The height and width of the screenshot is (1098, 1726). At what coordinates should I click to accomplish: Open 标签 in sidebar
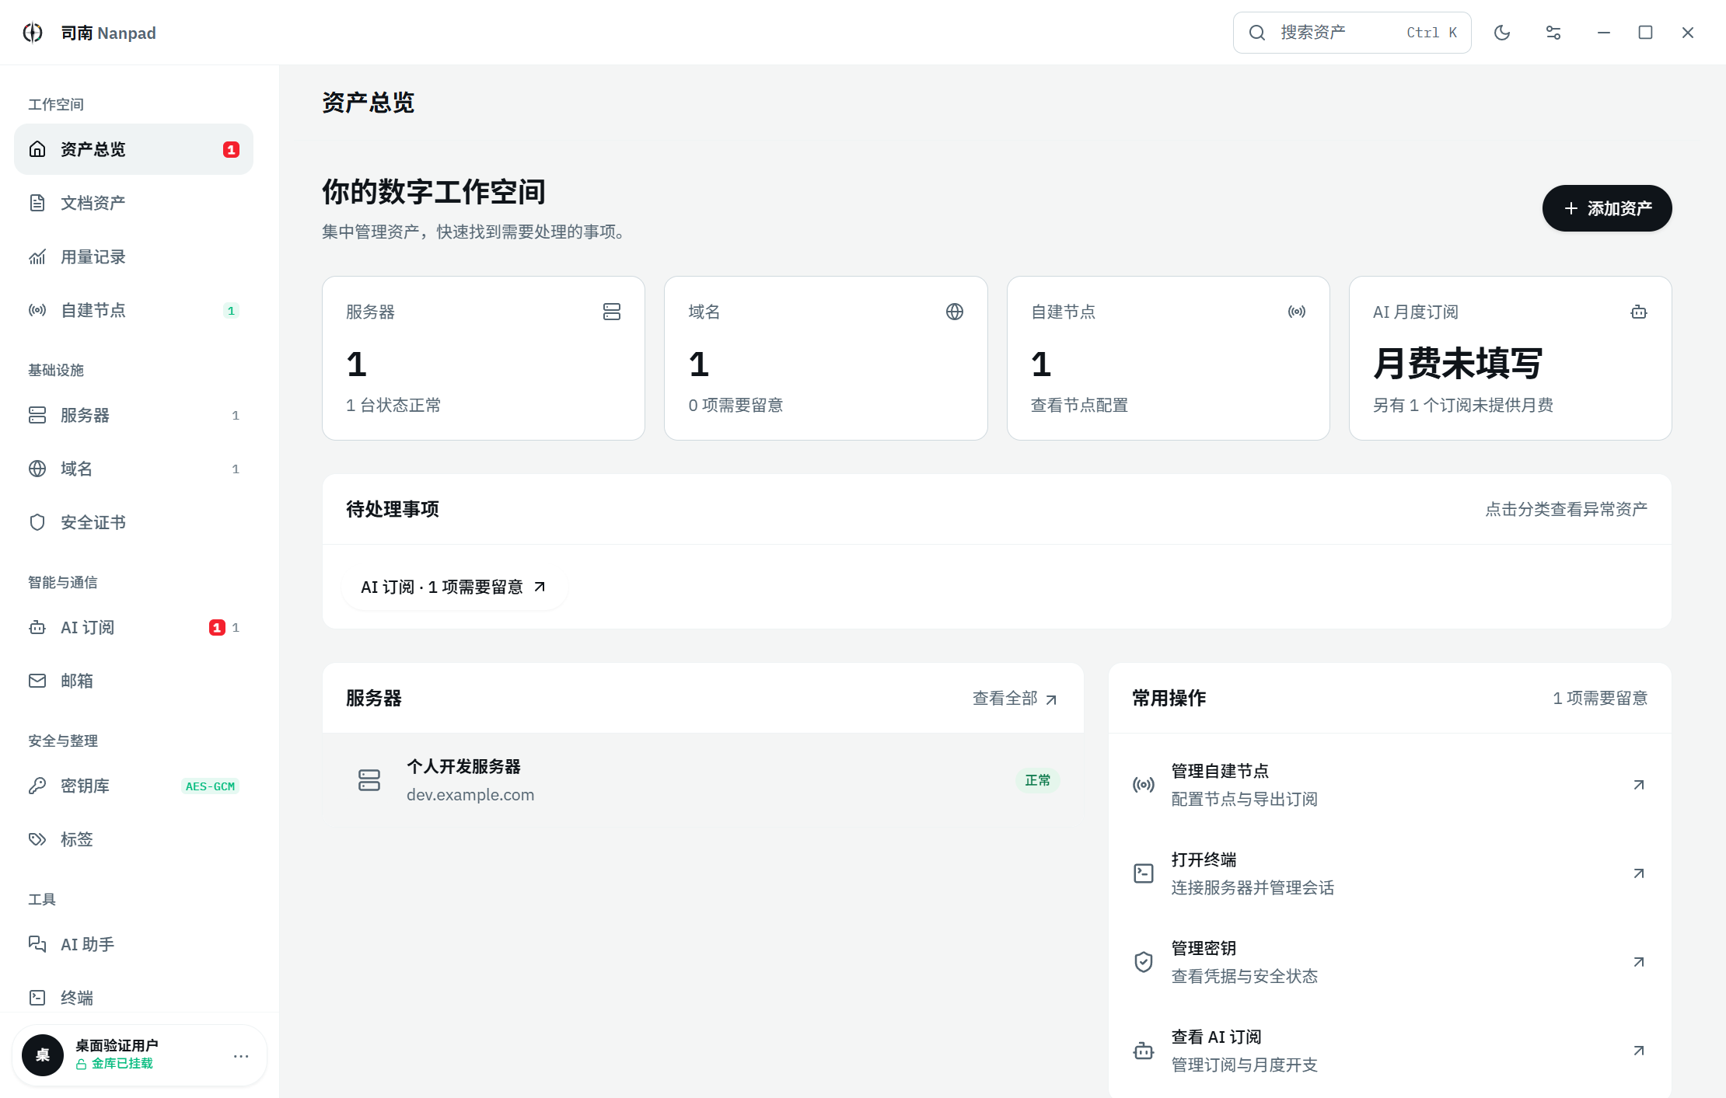pyautogui.click(x=134, y=839)
